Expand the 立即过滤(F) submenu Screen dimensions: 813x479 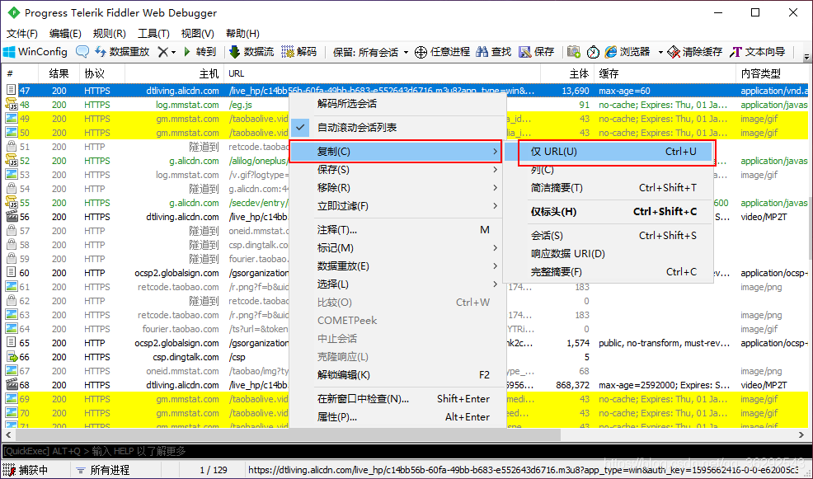(397, 206)
